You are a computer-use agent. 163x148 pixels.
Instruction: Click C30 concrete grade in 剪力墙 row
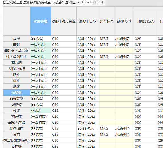(64, 63)
